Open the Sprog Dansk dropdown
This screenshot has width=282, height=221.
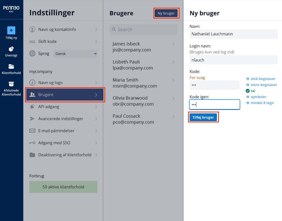click(75, 54)
